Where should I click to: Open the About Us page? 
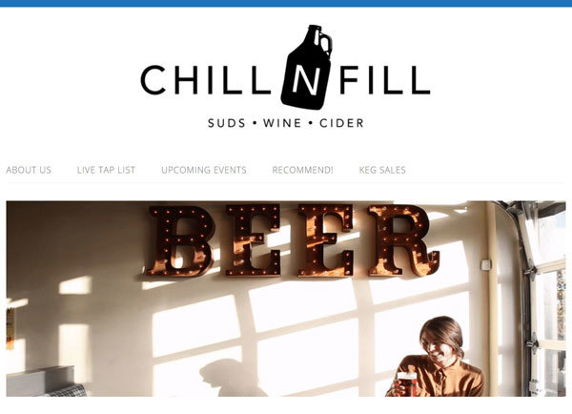tap(29, 170)
